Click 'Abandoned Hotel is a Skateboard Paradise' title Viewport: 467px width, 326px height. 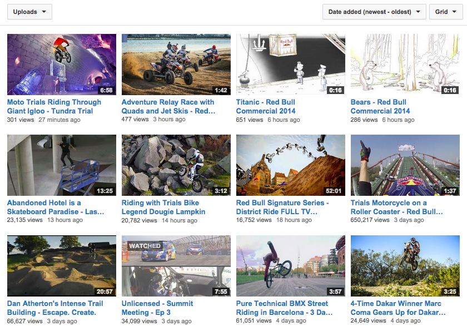coord(56,207)
